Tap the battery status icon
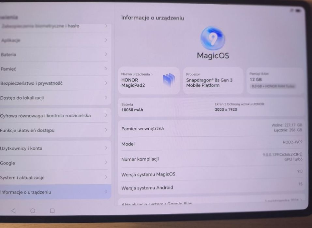 click(x=298, y=10)
